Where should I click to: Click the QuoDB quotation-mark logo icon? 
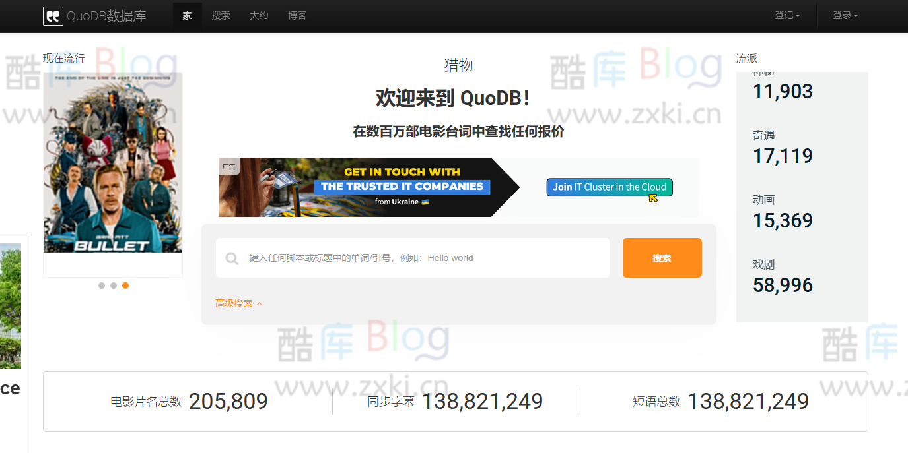pyautogui.click(x=54, y=16)
